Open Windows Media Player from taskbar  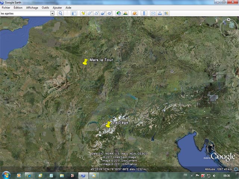[x=19, y=176]
